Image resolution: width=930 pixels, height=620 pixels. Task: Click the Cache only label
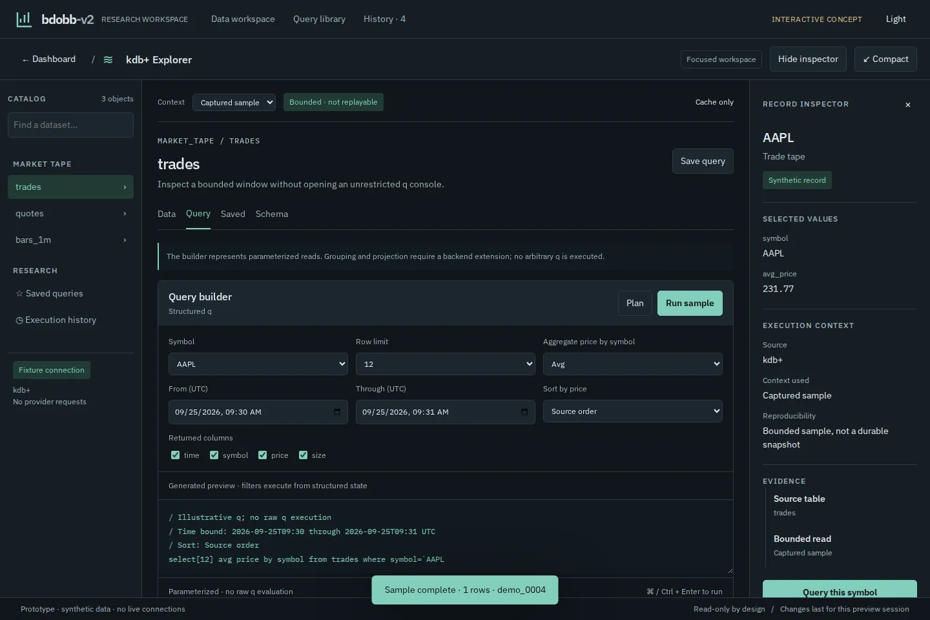click(714, 102)
